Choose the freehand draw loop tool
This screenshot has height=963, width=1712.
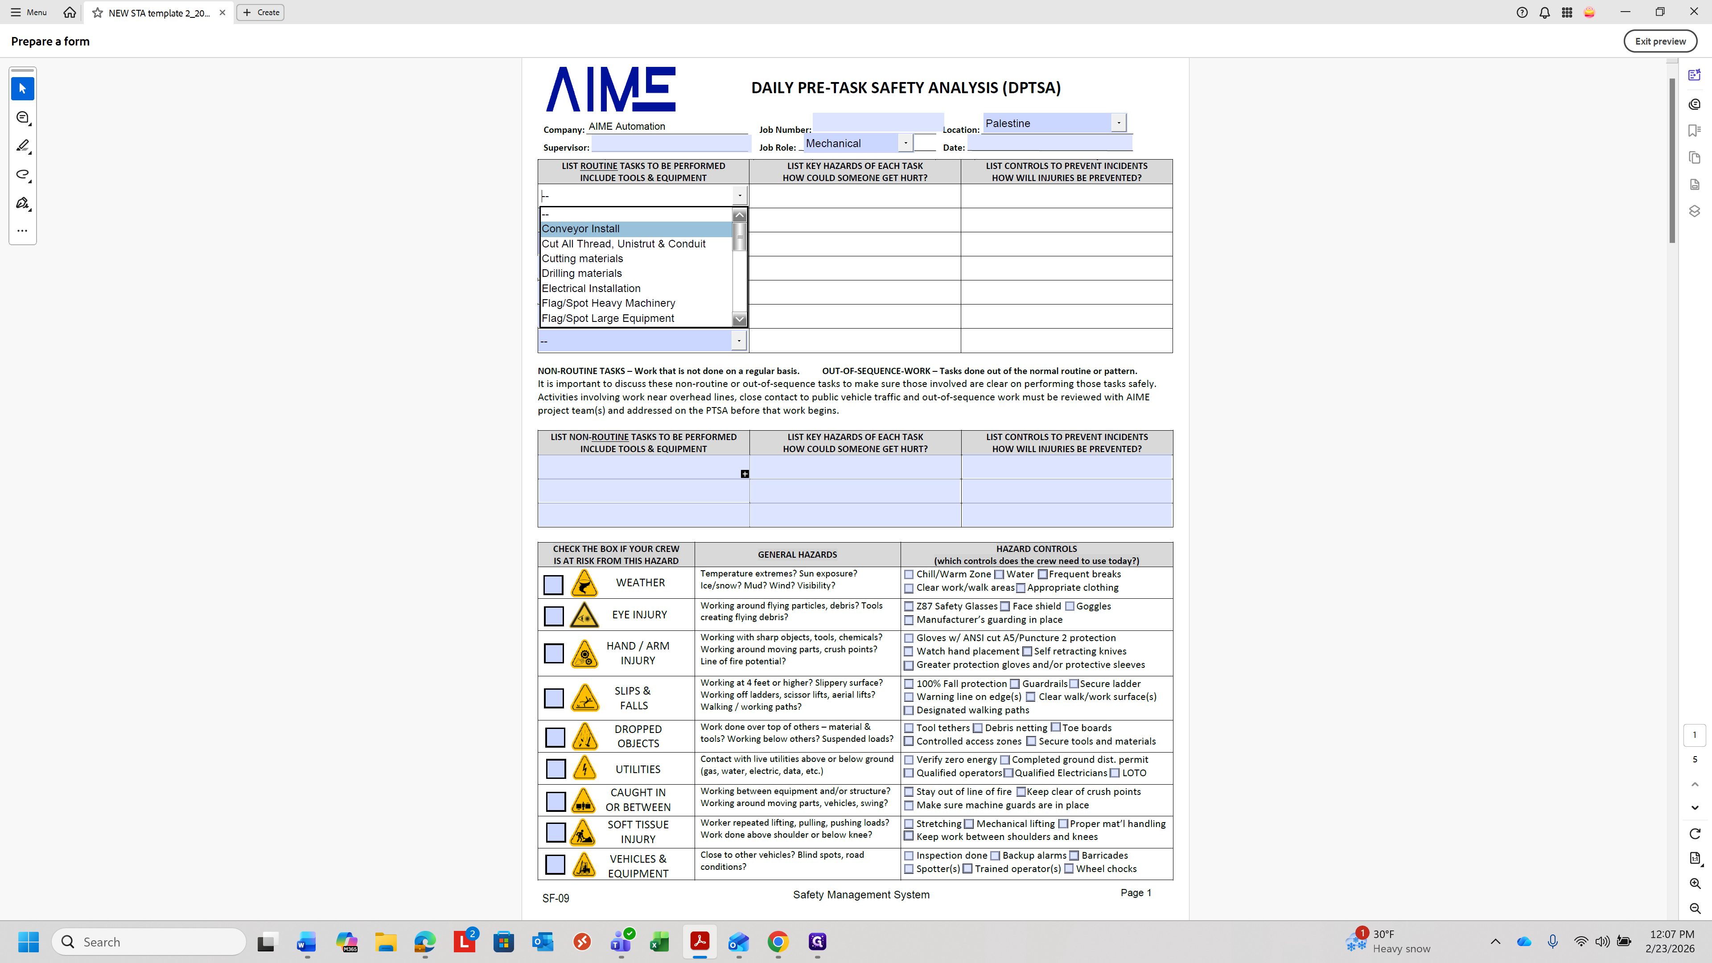[22, 174]
